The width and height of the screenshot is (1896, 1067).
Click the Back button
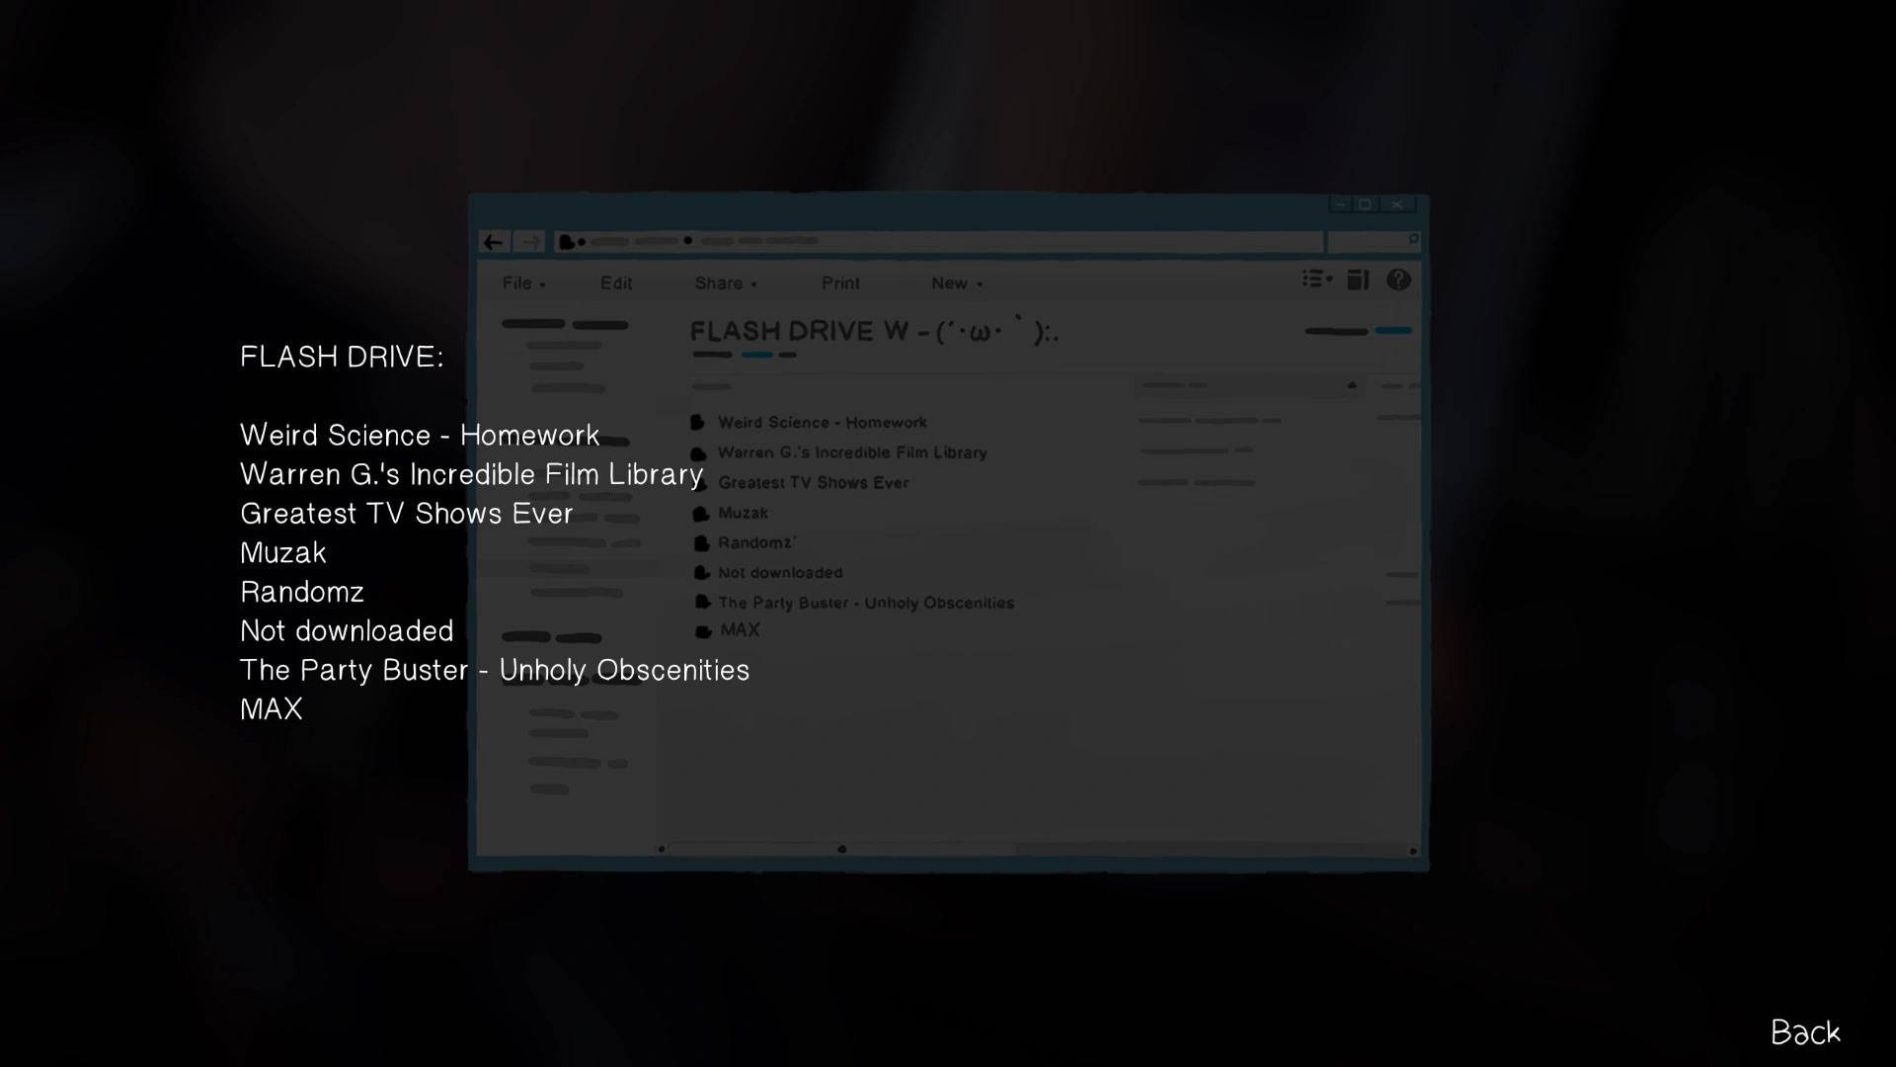click(1805, 1032)
